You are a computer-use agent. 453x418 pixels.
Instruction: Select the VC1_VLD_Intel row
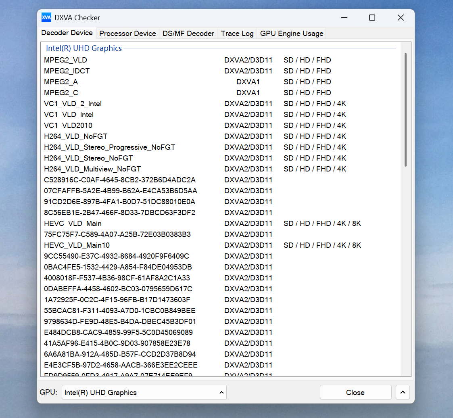coord(220,115)
